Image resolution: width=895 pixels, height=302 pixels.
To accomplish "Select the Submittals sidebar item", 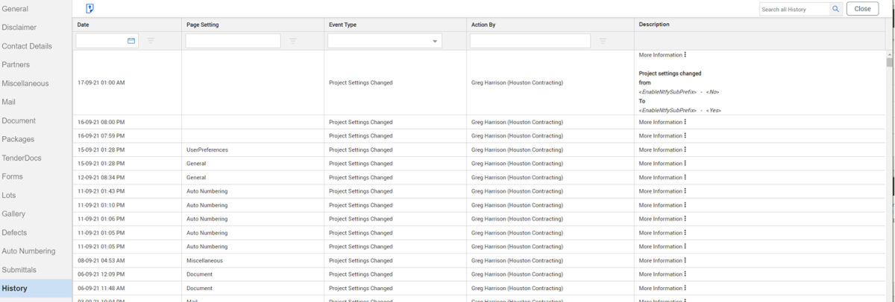I will click(19, 270).
